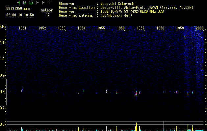
Task: Click the 1953 time axis marker
Action: point(62,28)
